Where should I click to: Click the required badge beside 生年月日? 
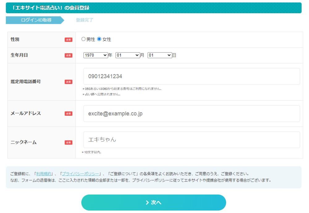click(x=68, y=55)
